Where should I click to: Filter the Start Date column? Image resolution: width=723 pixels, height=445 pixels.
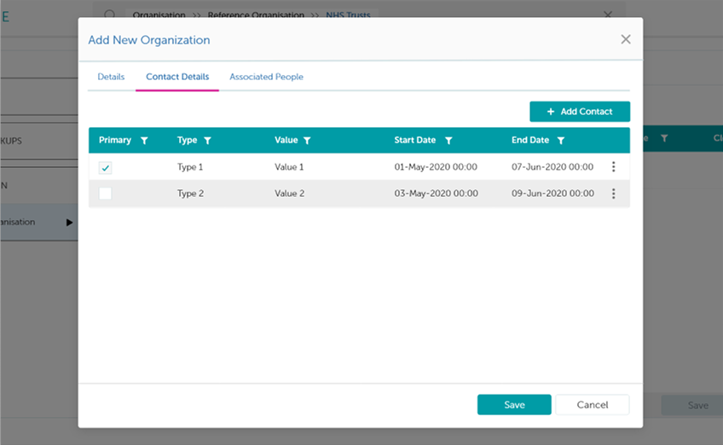(448, 141)
